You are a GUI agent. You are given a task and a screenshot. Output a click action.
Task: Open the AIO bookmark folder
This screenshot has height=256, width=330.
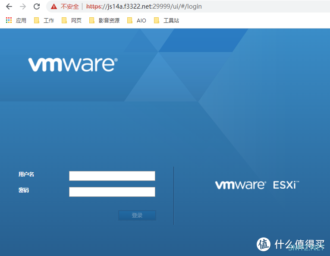click(137, 20)
